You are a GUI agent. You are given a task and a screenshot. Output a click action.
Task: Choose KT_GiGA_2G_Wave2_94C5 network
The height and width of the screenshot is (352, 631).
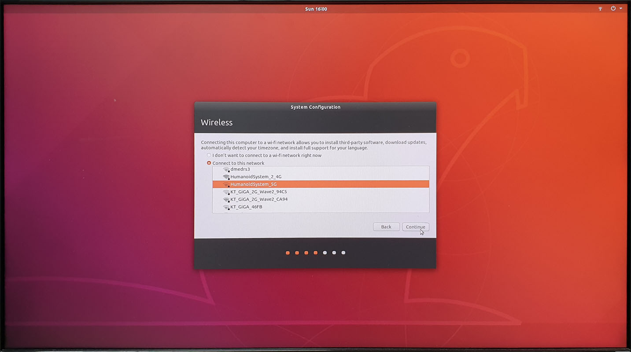[321, 192]
